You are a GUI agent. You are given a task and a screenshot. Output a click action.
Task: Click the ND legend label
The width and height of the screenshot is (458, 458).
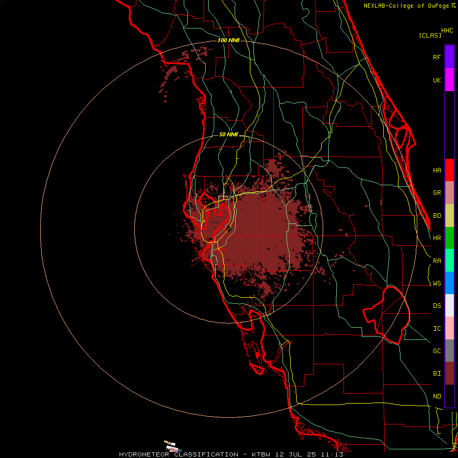437,396
